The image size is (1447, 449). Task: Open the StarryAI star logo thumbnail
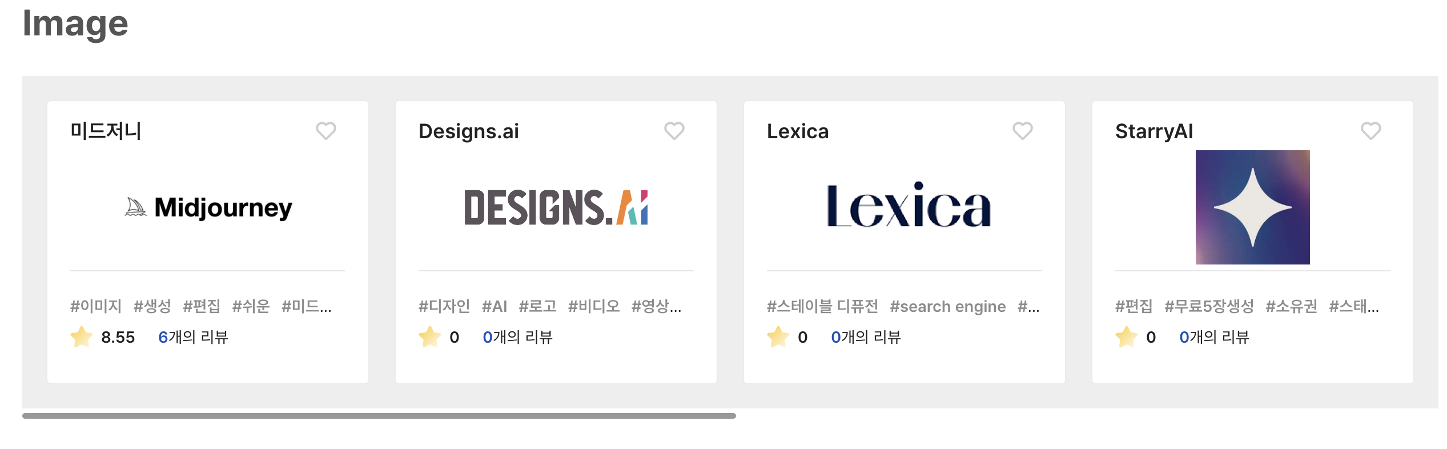click(x=1253, y=207)
